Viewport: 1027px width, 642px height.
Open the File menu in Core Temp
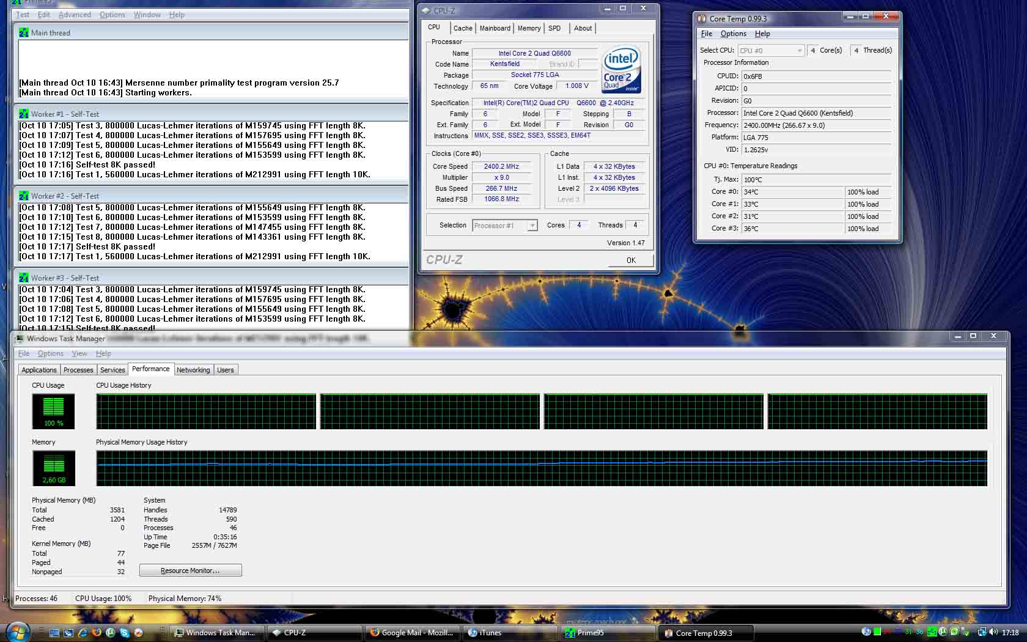coord(707,34)
